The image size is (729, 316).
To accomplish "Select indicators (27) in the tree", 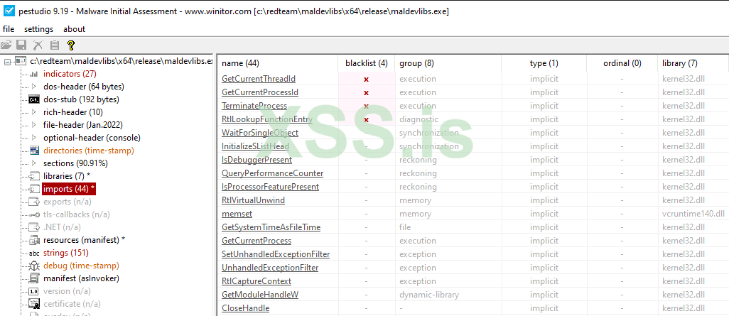I will [70, 74].
